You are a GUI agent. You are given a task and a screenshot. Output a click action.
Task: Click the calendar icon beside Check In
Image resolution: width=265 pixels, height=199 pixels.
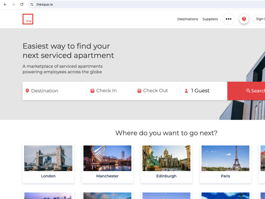pos(92,91)
